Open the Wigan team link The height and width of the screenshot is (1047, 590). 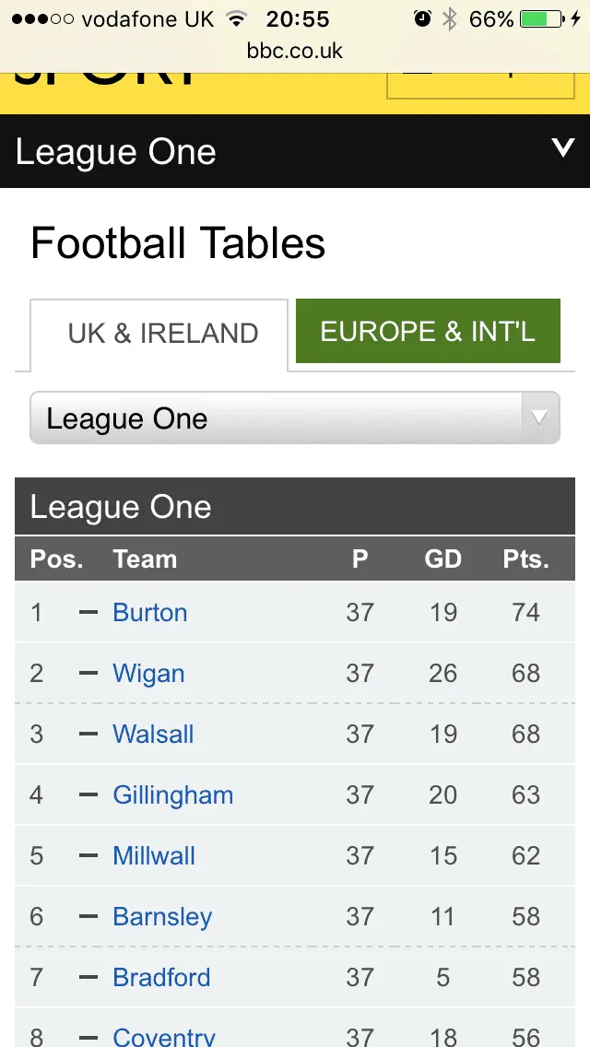pos(148,674)
